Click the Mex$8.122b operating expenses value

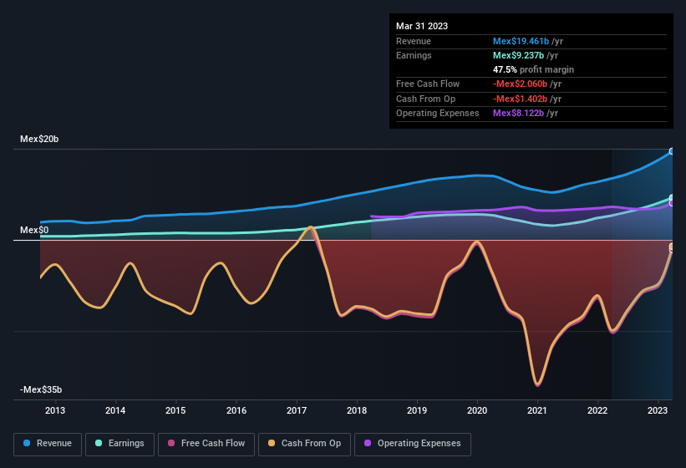tap(518, 114)
